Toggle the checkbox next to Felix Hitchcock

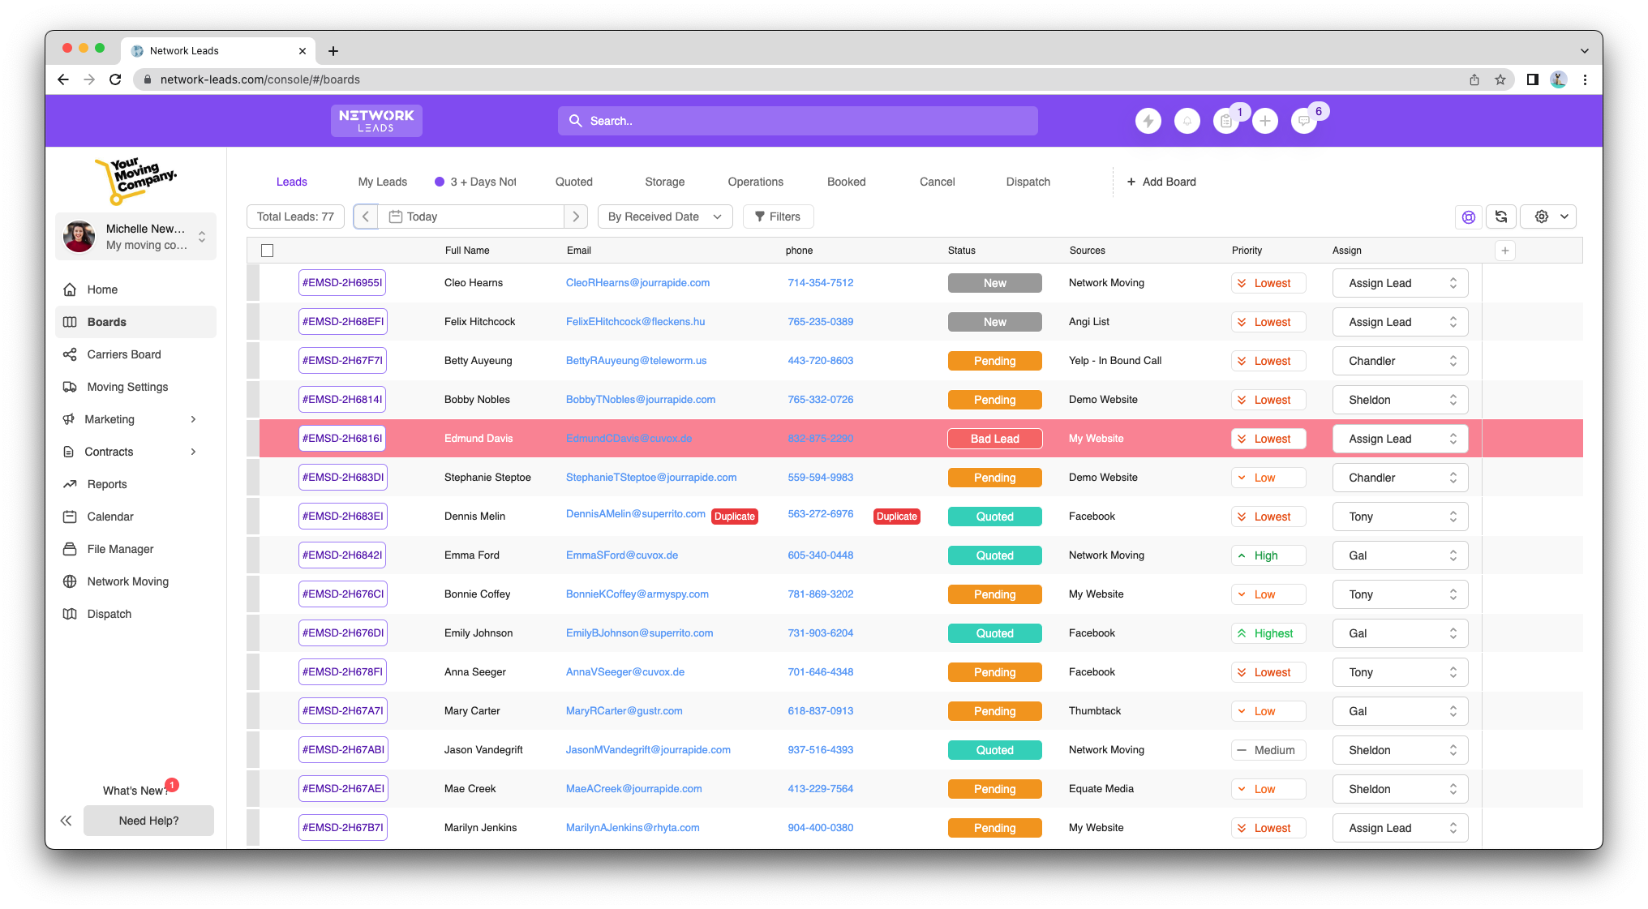(x=268, y=323)
